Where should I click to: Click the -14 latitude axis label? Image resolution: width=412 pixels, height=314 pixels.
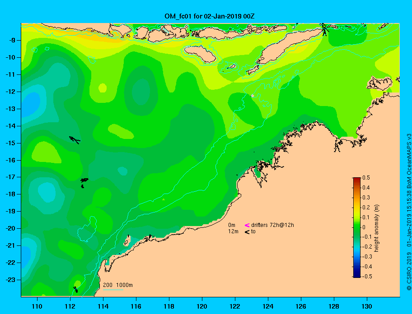pos(10,126)
